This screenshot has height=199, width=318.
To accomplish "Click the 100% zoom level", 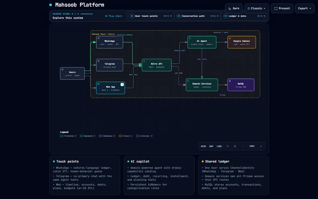I will click(252, 146).
